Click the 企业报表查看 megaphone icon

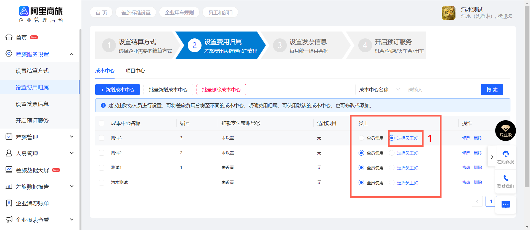[9, 220]
